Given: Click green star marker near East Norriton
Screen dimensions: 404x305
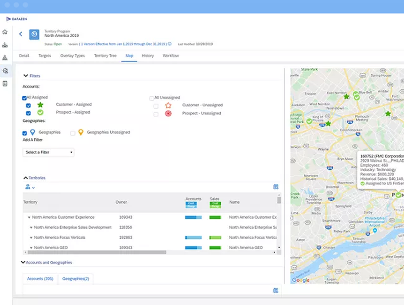Looking at the screenshot, I should tap(346, 97).
